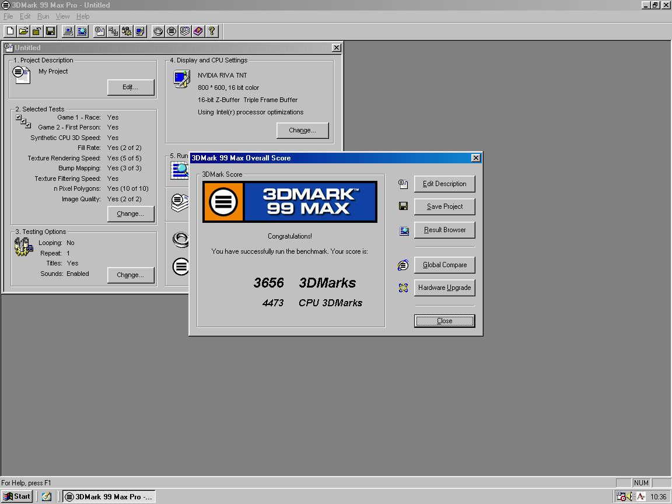Viewport: 672px width, 504px height.
Task: Click the 'n Pixel Polygons' row label
Action: 77,188
